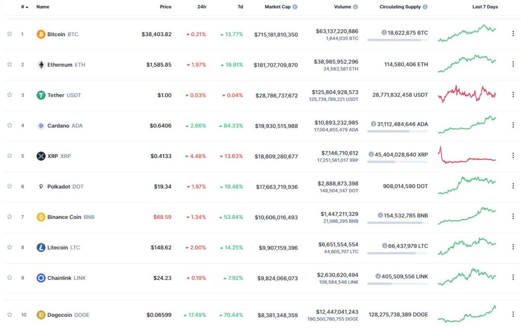Toggle the Cardano watchlist star
The width and height of the screenshot is (521, 329).
10,125
